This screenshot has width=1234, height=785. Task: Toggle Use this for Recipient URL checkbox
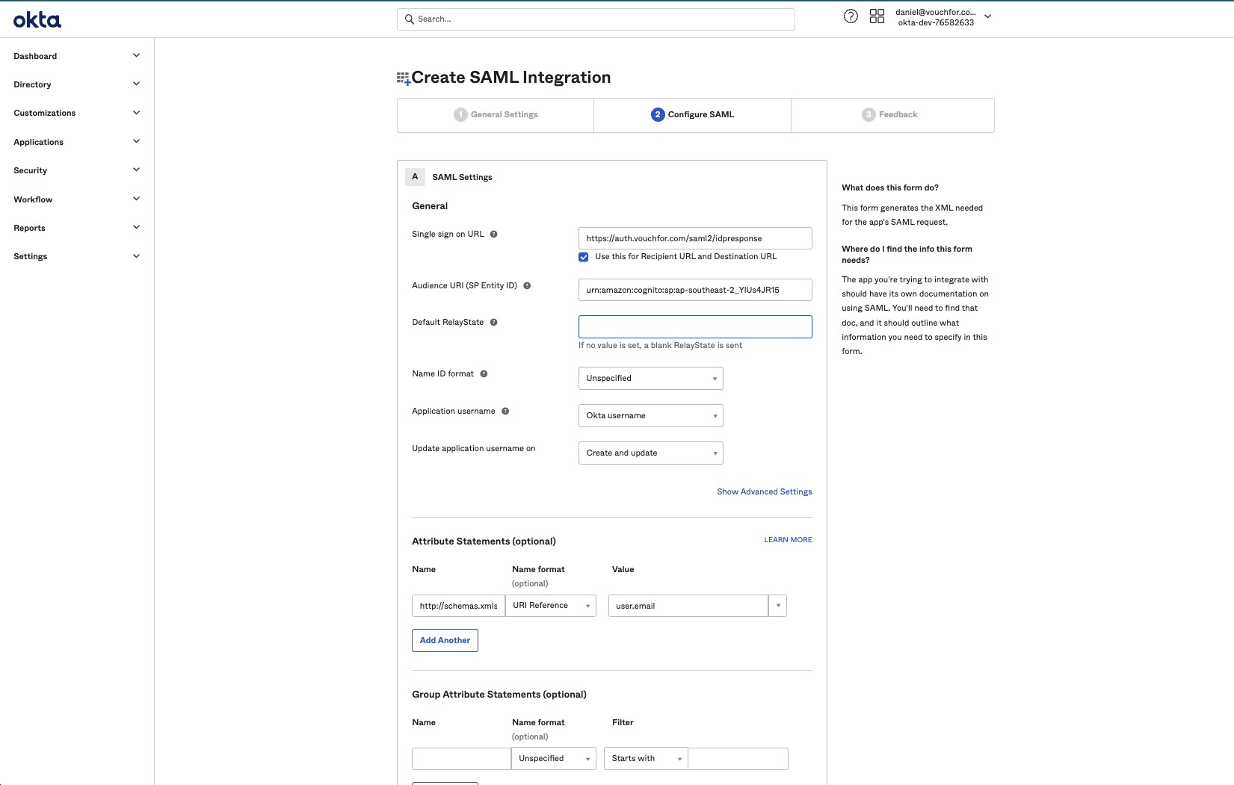[584, 257]
